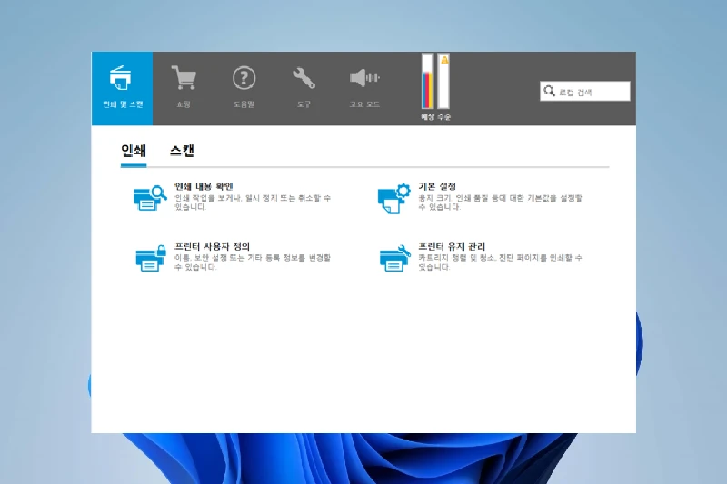Open the 프린터 사용자 정의 link
This screenshot has height=484, width=727.
click(212, 246)
